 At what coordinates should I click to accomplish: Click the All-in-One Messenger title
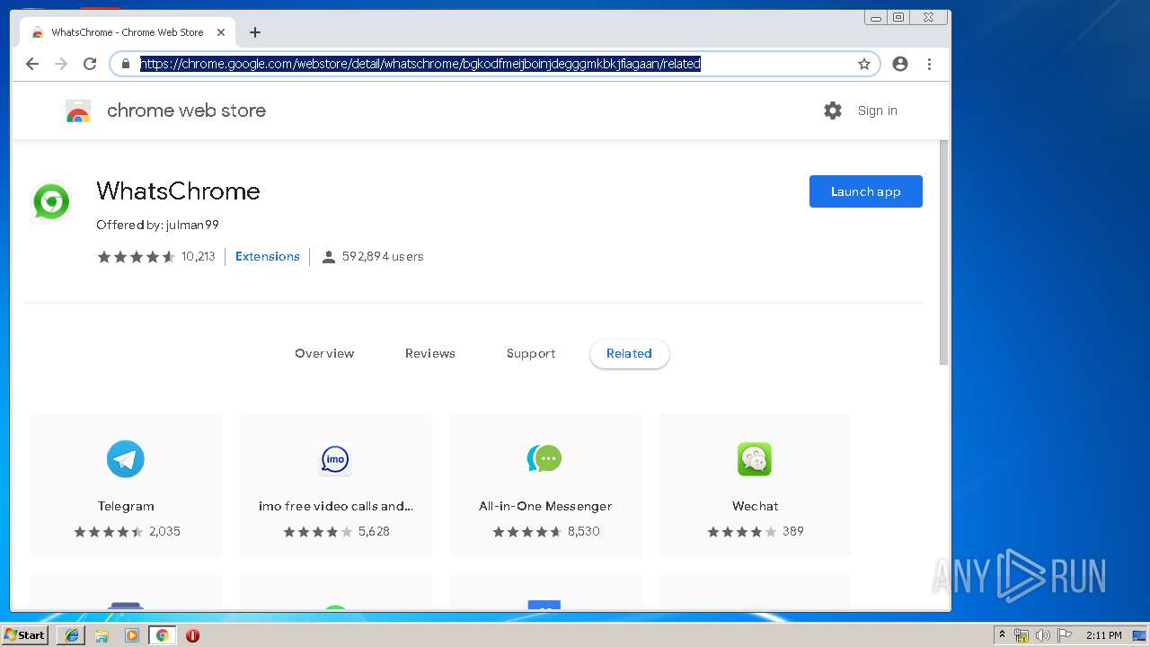pos(545,506)
